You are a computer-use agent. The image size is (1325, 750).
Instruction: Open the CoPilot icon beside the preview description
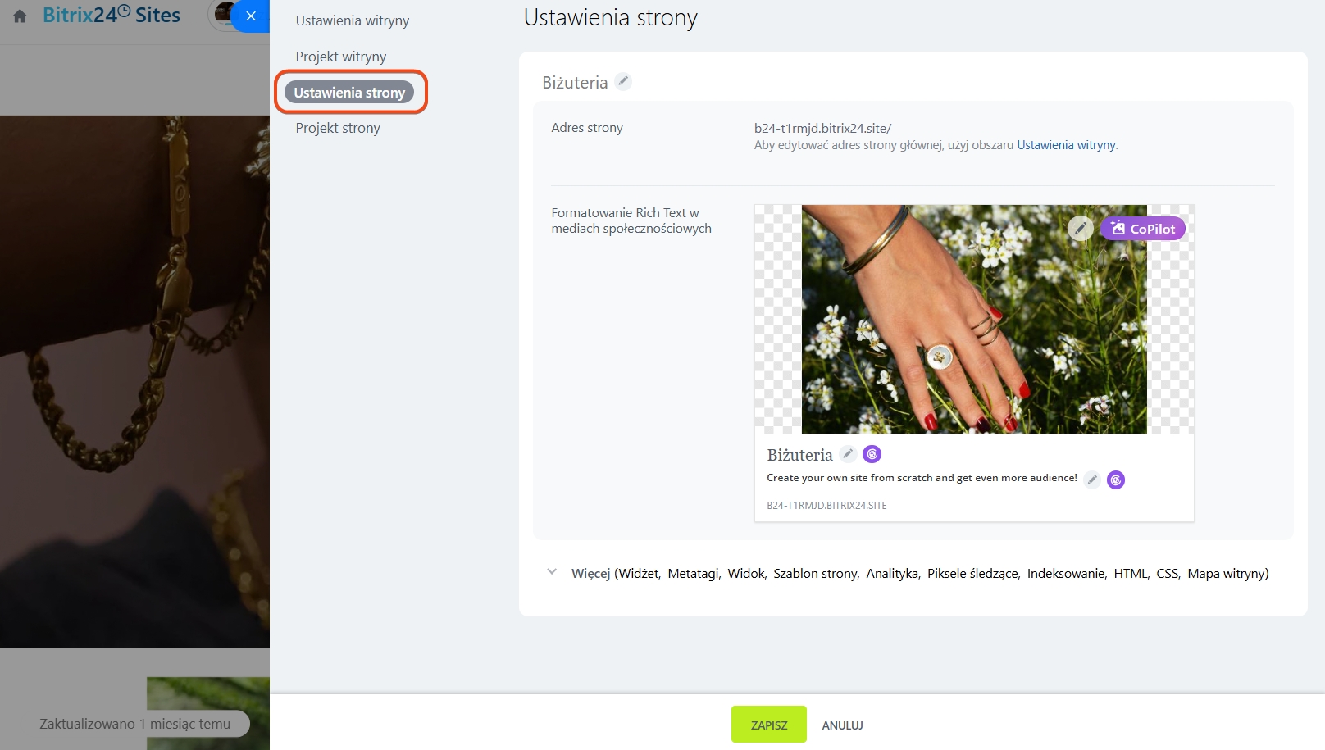[1116, 480]
